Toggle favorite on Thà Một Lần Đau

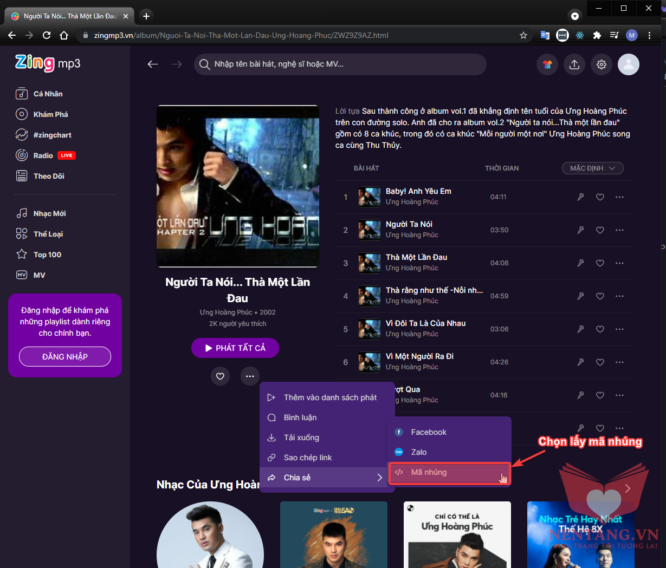point(600,263)
